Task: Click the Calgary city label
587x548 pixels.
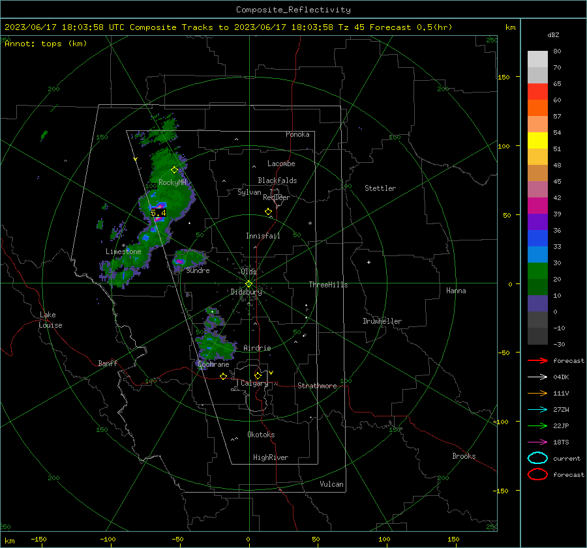Action: [x=254, y=383]
